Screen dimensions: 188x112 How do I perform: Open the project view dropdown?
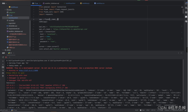point(4,3)
